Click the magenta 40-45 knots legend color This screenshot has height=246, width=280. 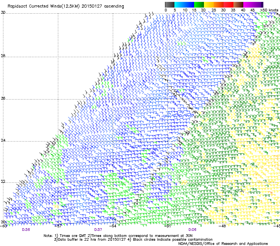248,5
